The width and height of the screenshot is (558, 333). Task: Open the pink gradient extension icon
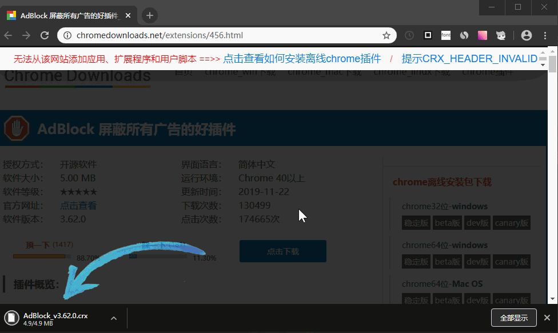tap(482, 35)
